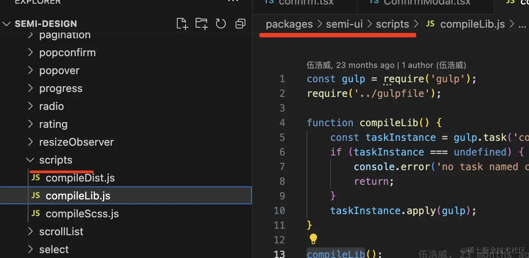Click the JS icon beside compileScss.js
The width and height of the screenshot is (529, 258).
(x=36, y=214)
